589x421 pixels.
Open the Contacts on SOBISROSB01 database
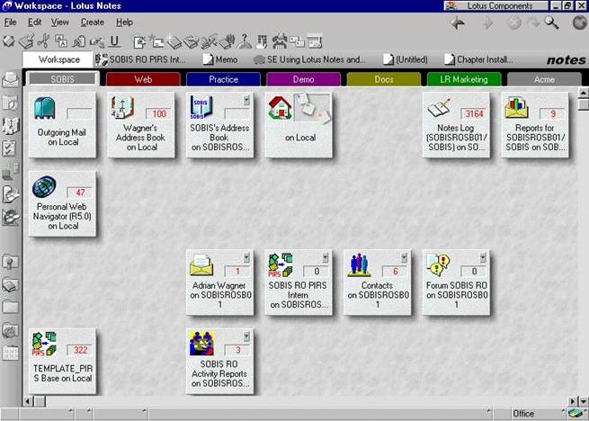tap(377, 282)
